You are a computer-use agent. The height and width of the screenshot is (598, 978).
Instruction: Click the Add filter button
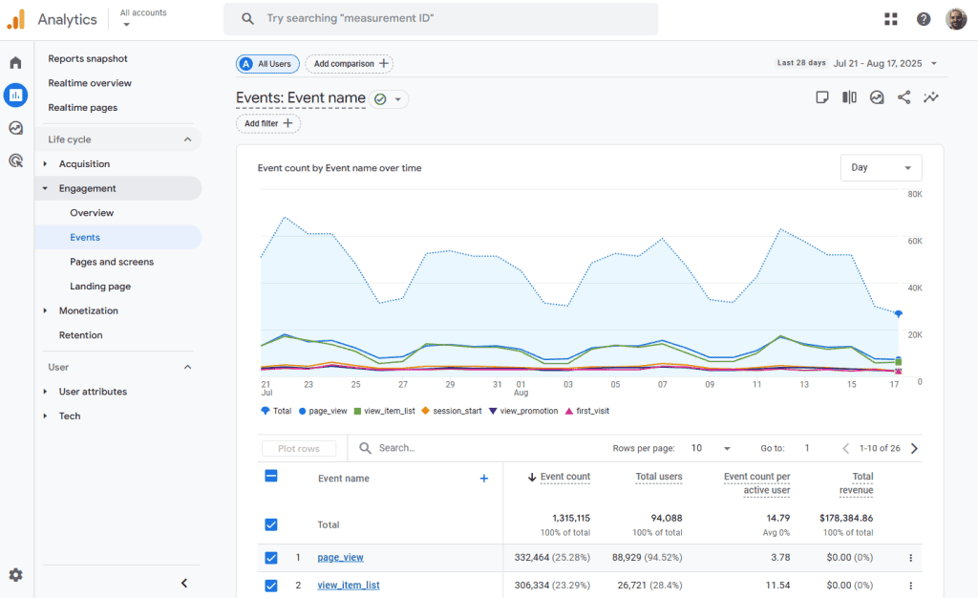pyautogui.click(x=268, y=124)
